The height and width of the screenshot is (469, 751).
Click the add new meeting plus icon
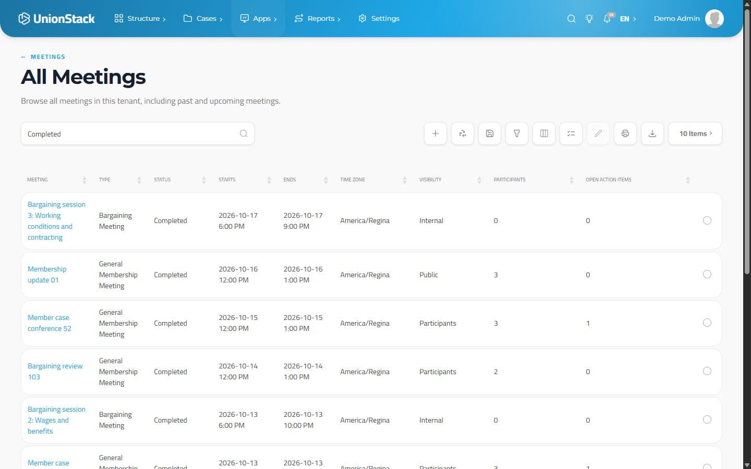pos(435,133)
